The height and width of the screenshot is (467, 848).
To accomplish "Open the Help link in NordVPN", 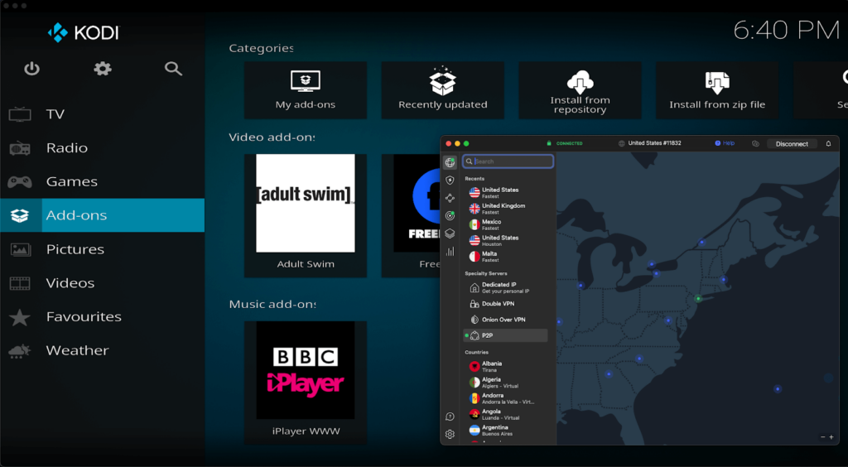I will coord(725,143).
